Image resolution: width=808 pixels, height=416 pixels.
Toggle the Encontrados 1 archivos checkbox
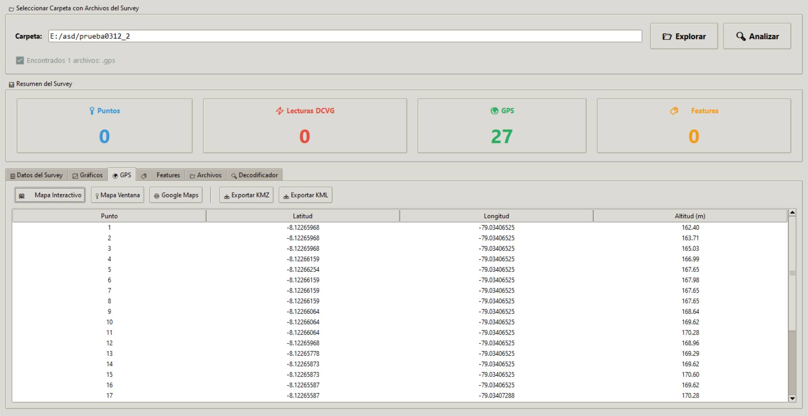click(20, 61)
